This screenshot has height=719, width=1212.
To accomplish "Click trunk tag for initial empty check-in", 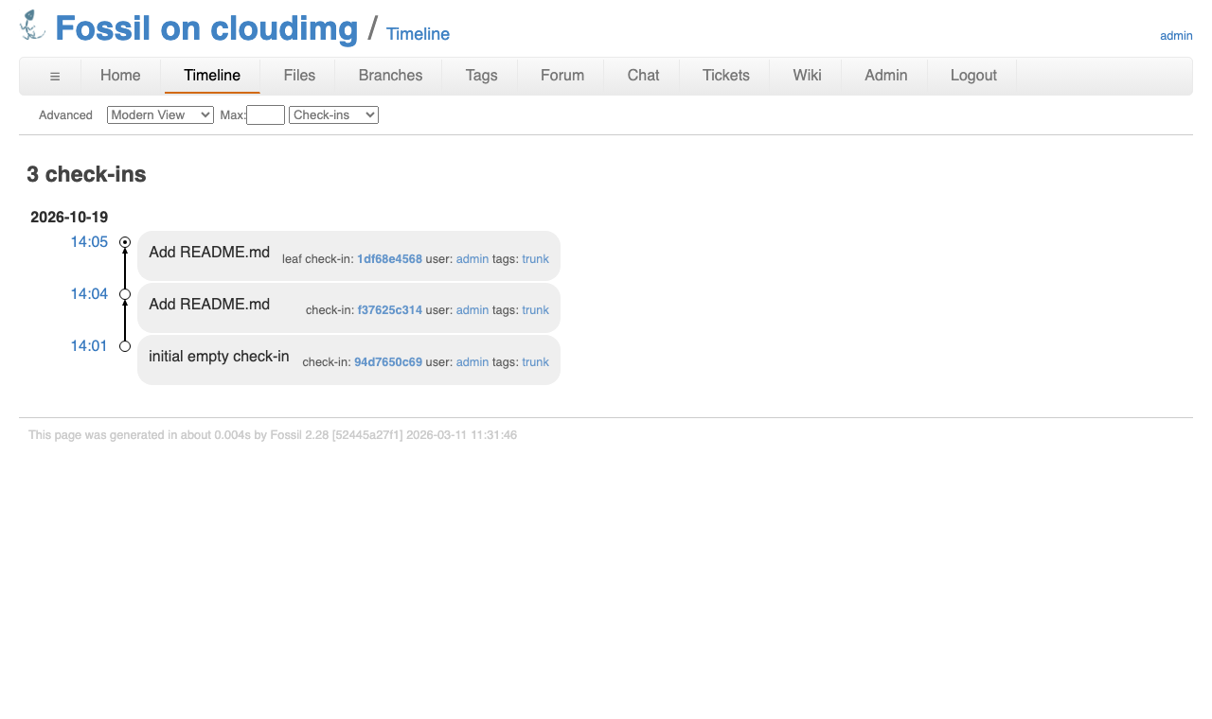I will [x=535, y=362].
